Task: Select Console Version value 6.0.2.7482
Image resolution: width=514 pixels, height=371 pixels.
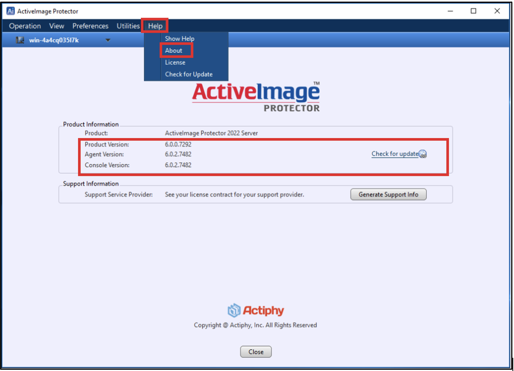Action: pos(178,165)
